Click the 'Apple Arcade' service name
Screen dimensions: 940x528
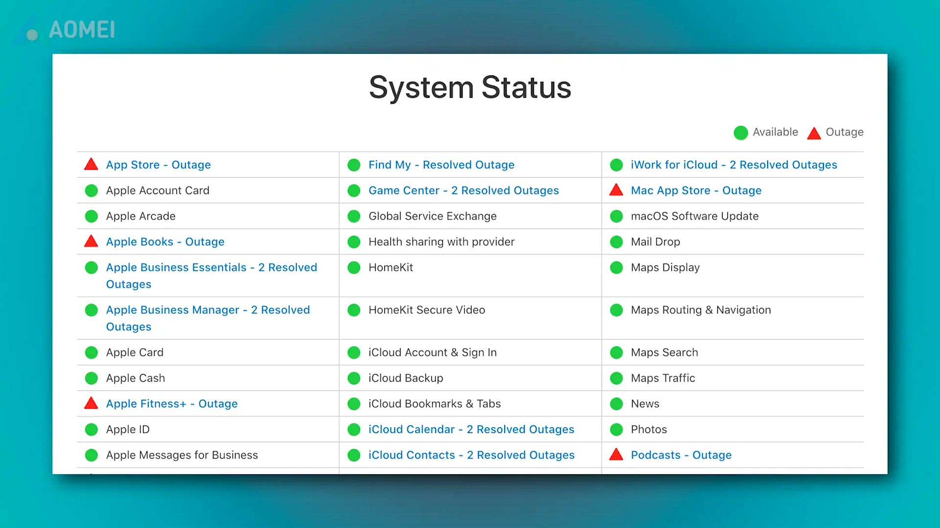click(141, 216)
